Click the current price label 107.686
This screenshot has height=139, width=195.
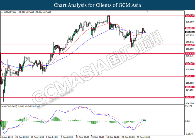pyautogui.click(x=189, y=32)
